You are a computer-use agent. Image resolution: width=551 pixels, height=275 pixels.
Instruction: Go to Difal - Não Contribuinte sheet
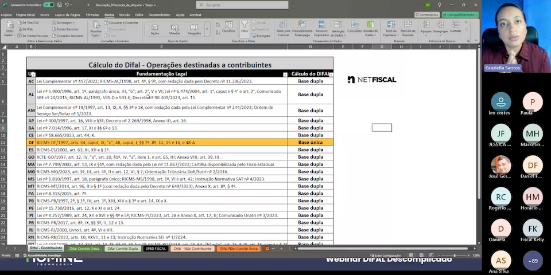click(193, 249)
